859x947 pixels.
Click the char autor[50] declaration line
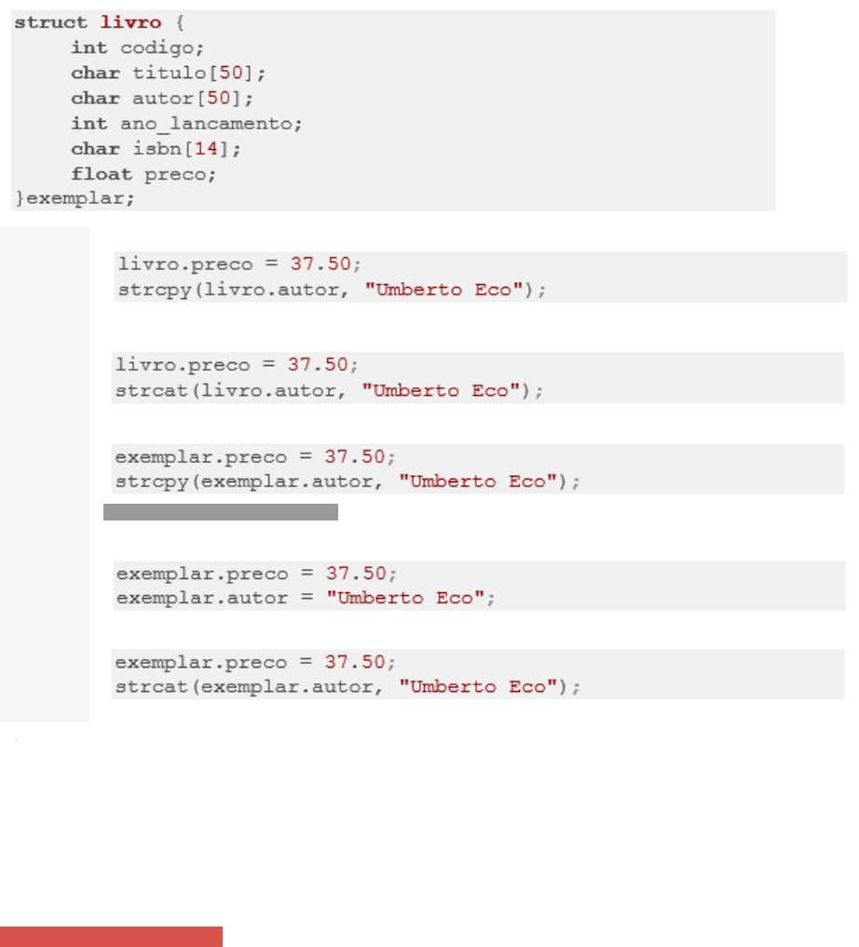(x=162, y=99)
